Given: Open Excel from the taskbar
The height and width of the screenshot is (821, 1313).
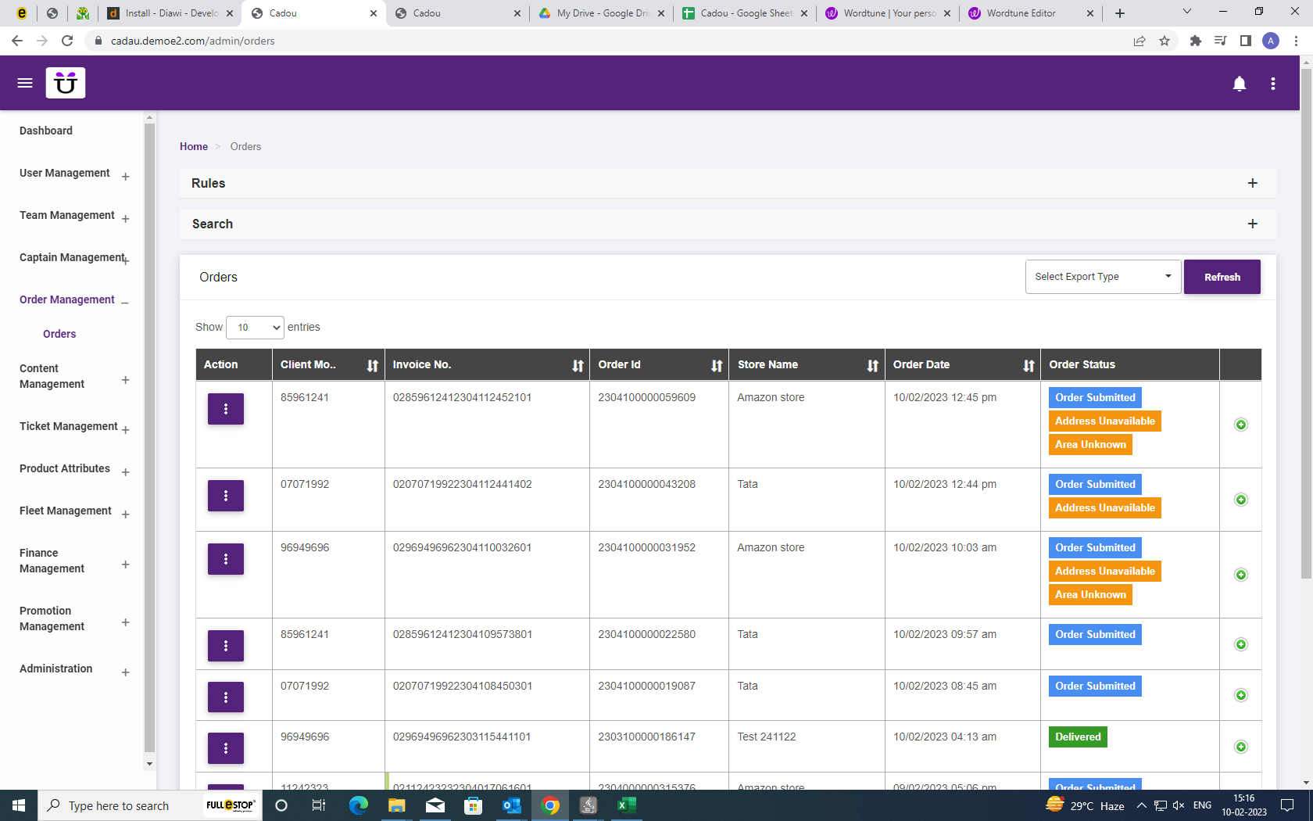Looking at the screenshot, I should click(626, 805).
